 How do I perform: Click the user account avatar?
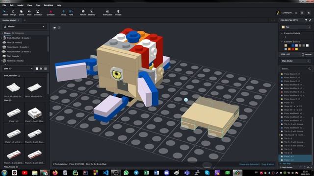pos(278,13)
